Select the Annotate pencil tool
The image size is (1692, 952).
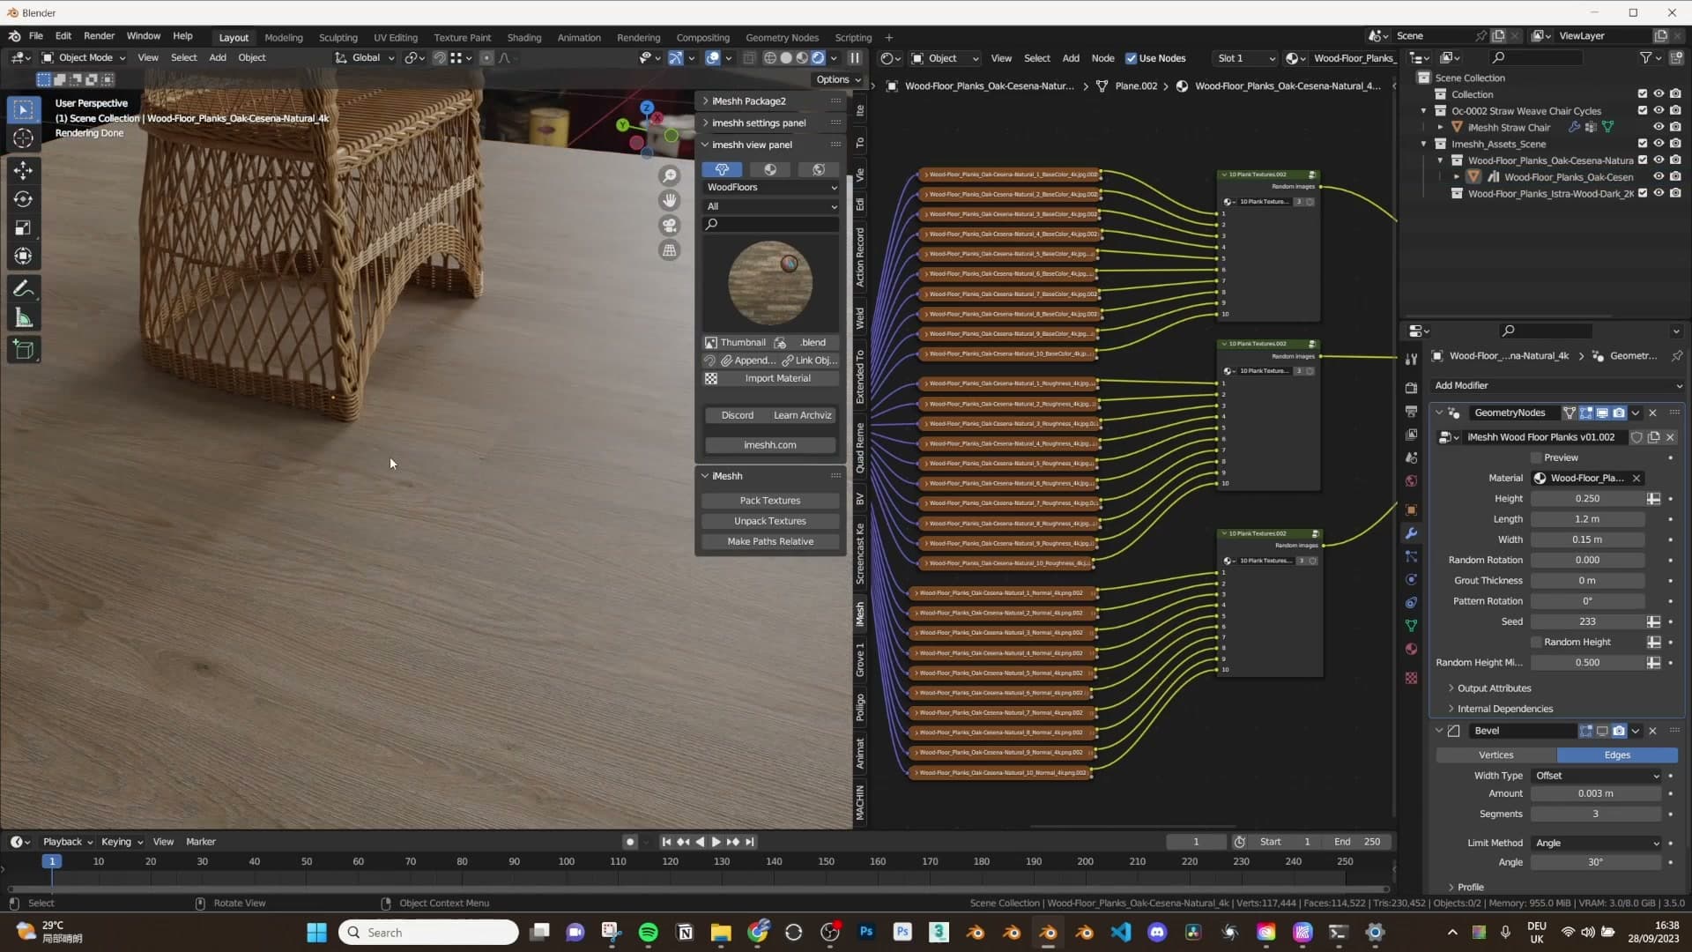tap(24, 288)
